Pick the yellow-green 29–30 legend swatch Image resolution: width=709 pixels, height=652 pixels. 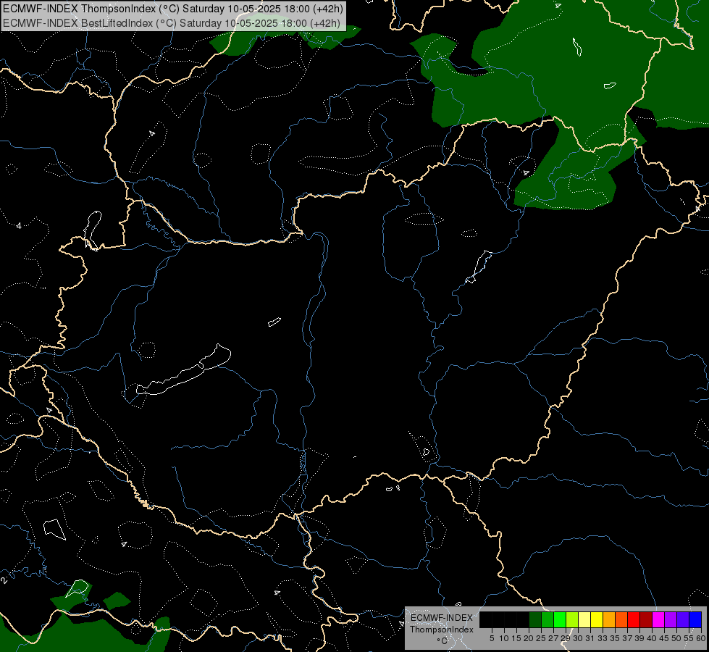tap(572, 619)
